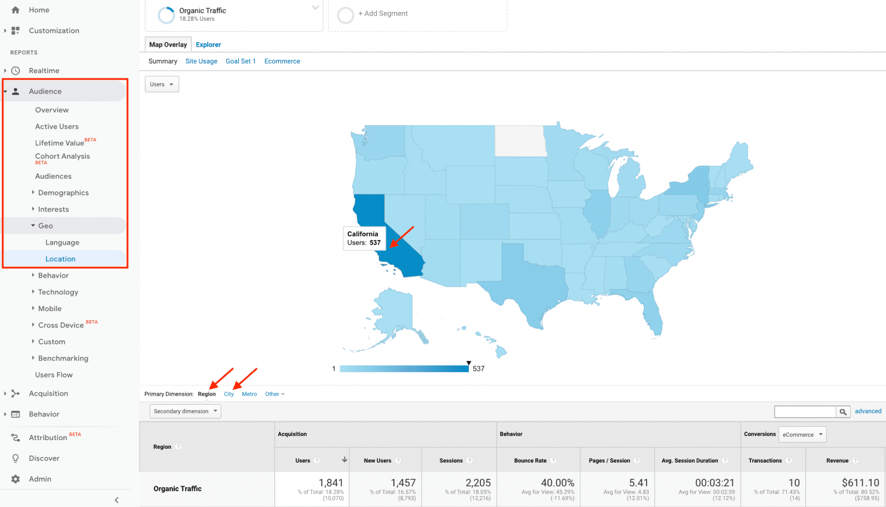Open the Realtime clock icon

(x=16, y=70)
